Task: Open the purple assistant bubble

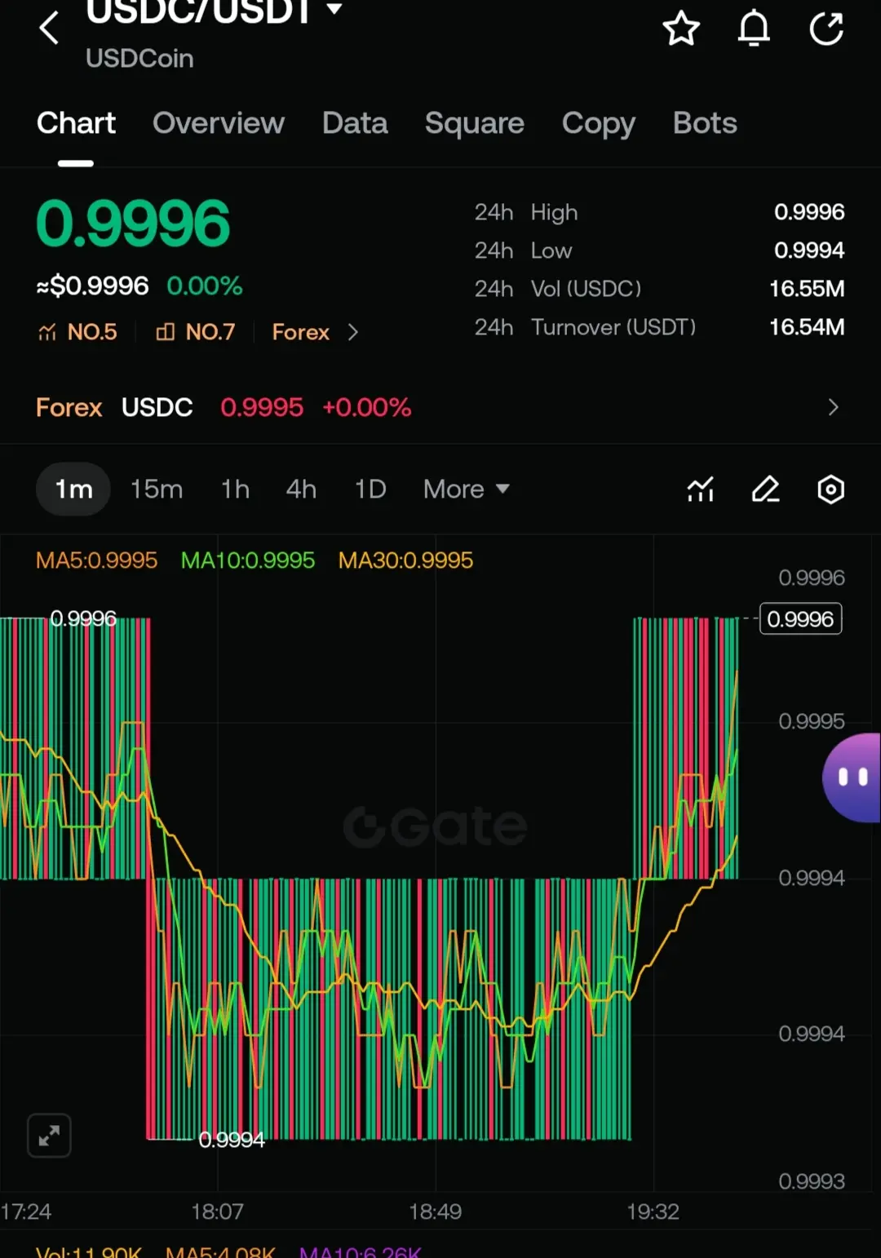Action: (852, 777)
